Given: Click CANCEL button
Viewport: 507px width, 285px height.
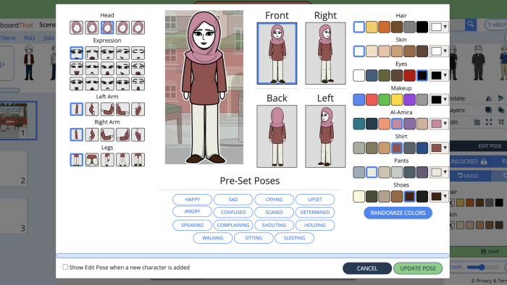Looking at the screenshot, I should pyautogui.click(x=367, y=268).
